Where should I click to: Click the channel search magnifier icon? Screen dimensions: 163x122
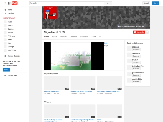[x=100, y=36]
